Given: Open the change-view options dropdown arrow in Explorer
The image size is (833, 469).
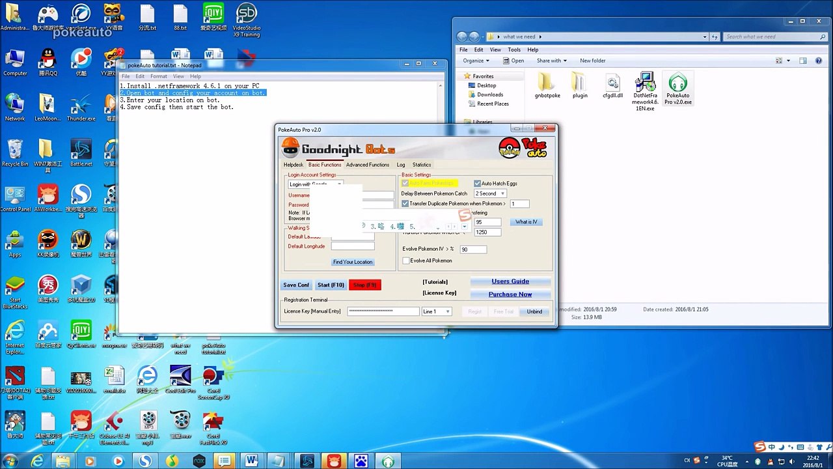Looking at the screenshot, I should 788,61.
